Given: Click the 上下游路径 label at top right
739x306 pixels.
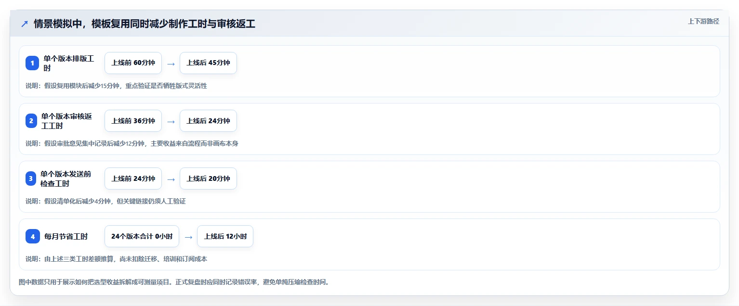Looking at the screenshot, I should pos(703,21).
